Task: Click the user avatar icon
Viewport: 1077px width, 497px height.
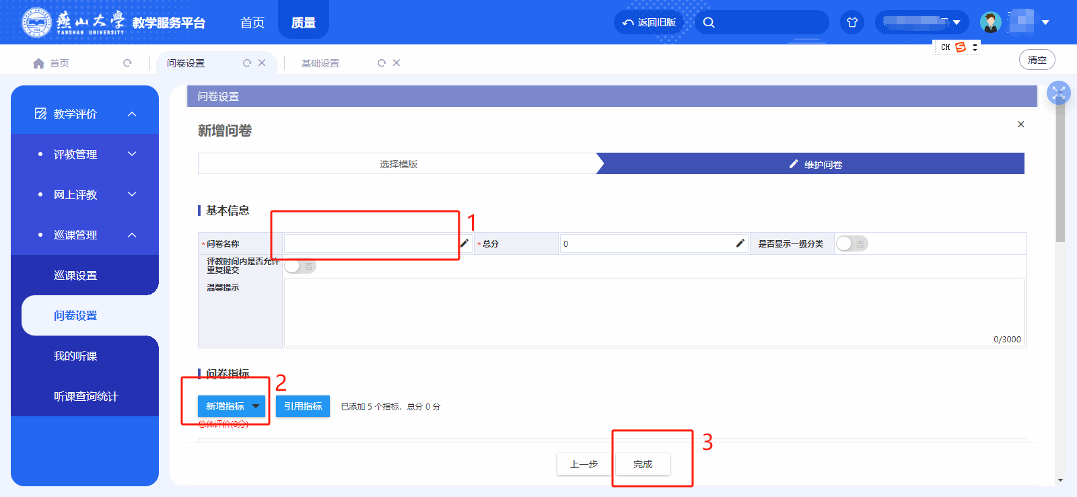Action: [990, 22]
